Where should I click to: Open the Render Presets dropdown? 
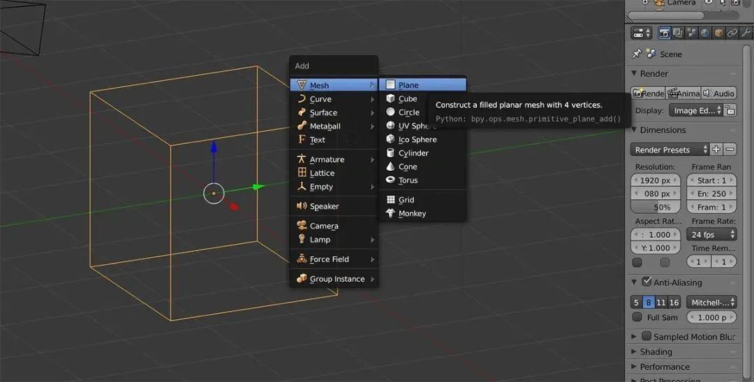(x=670, y=150)
